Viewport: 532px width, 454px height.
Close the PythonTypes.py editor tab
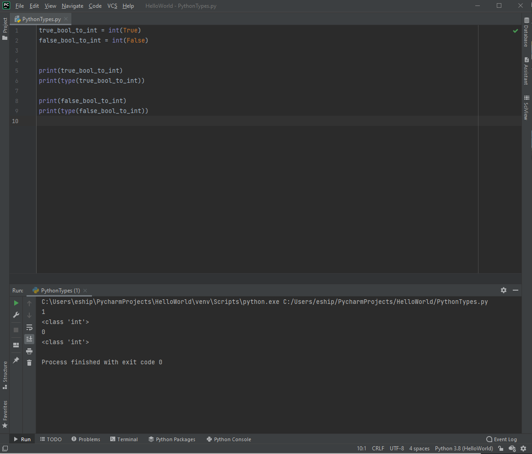(66, 19)
